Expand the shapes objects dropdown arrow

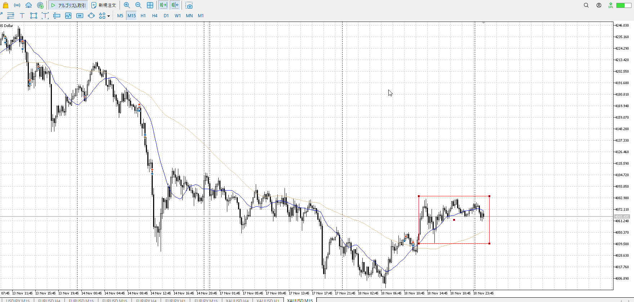(x=108, y=16)
